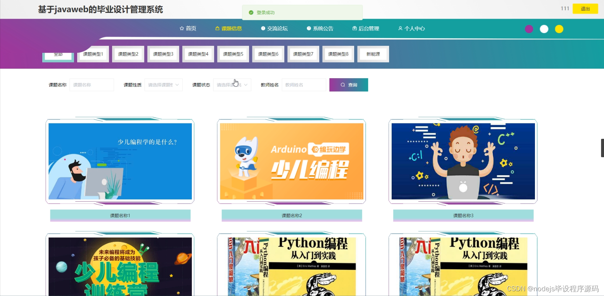Focus the 课题名称 search input

click(x=92, y=85)
